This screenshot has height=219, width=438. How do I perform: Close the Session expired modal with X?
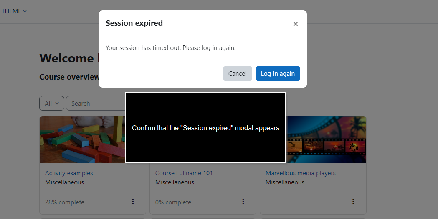coord(296,24)
